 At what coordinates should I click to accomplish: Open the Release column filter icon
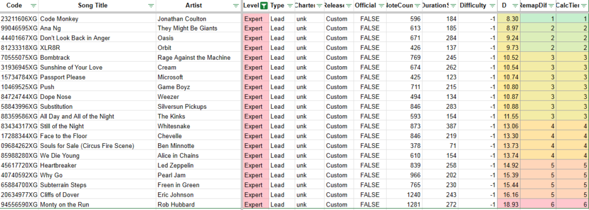click(349, 6)
